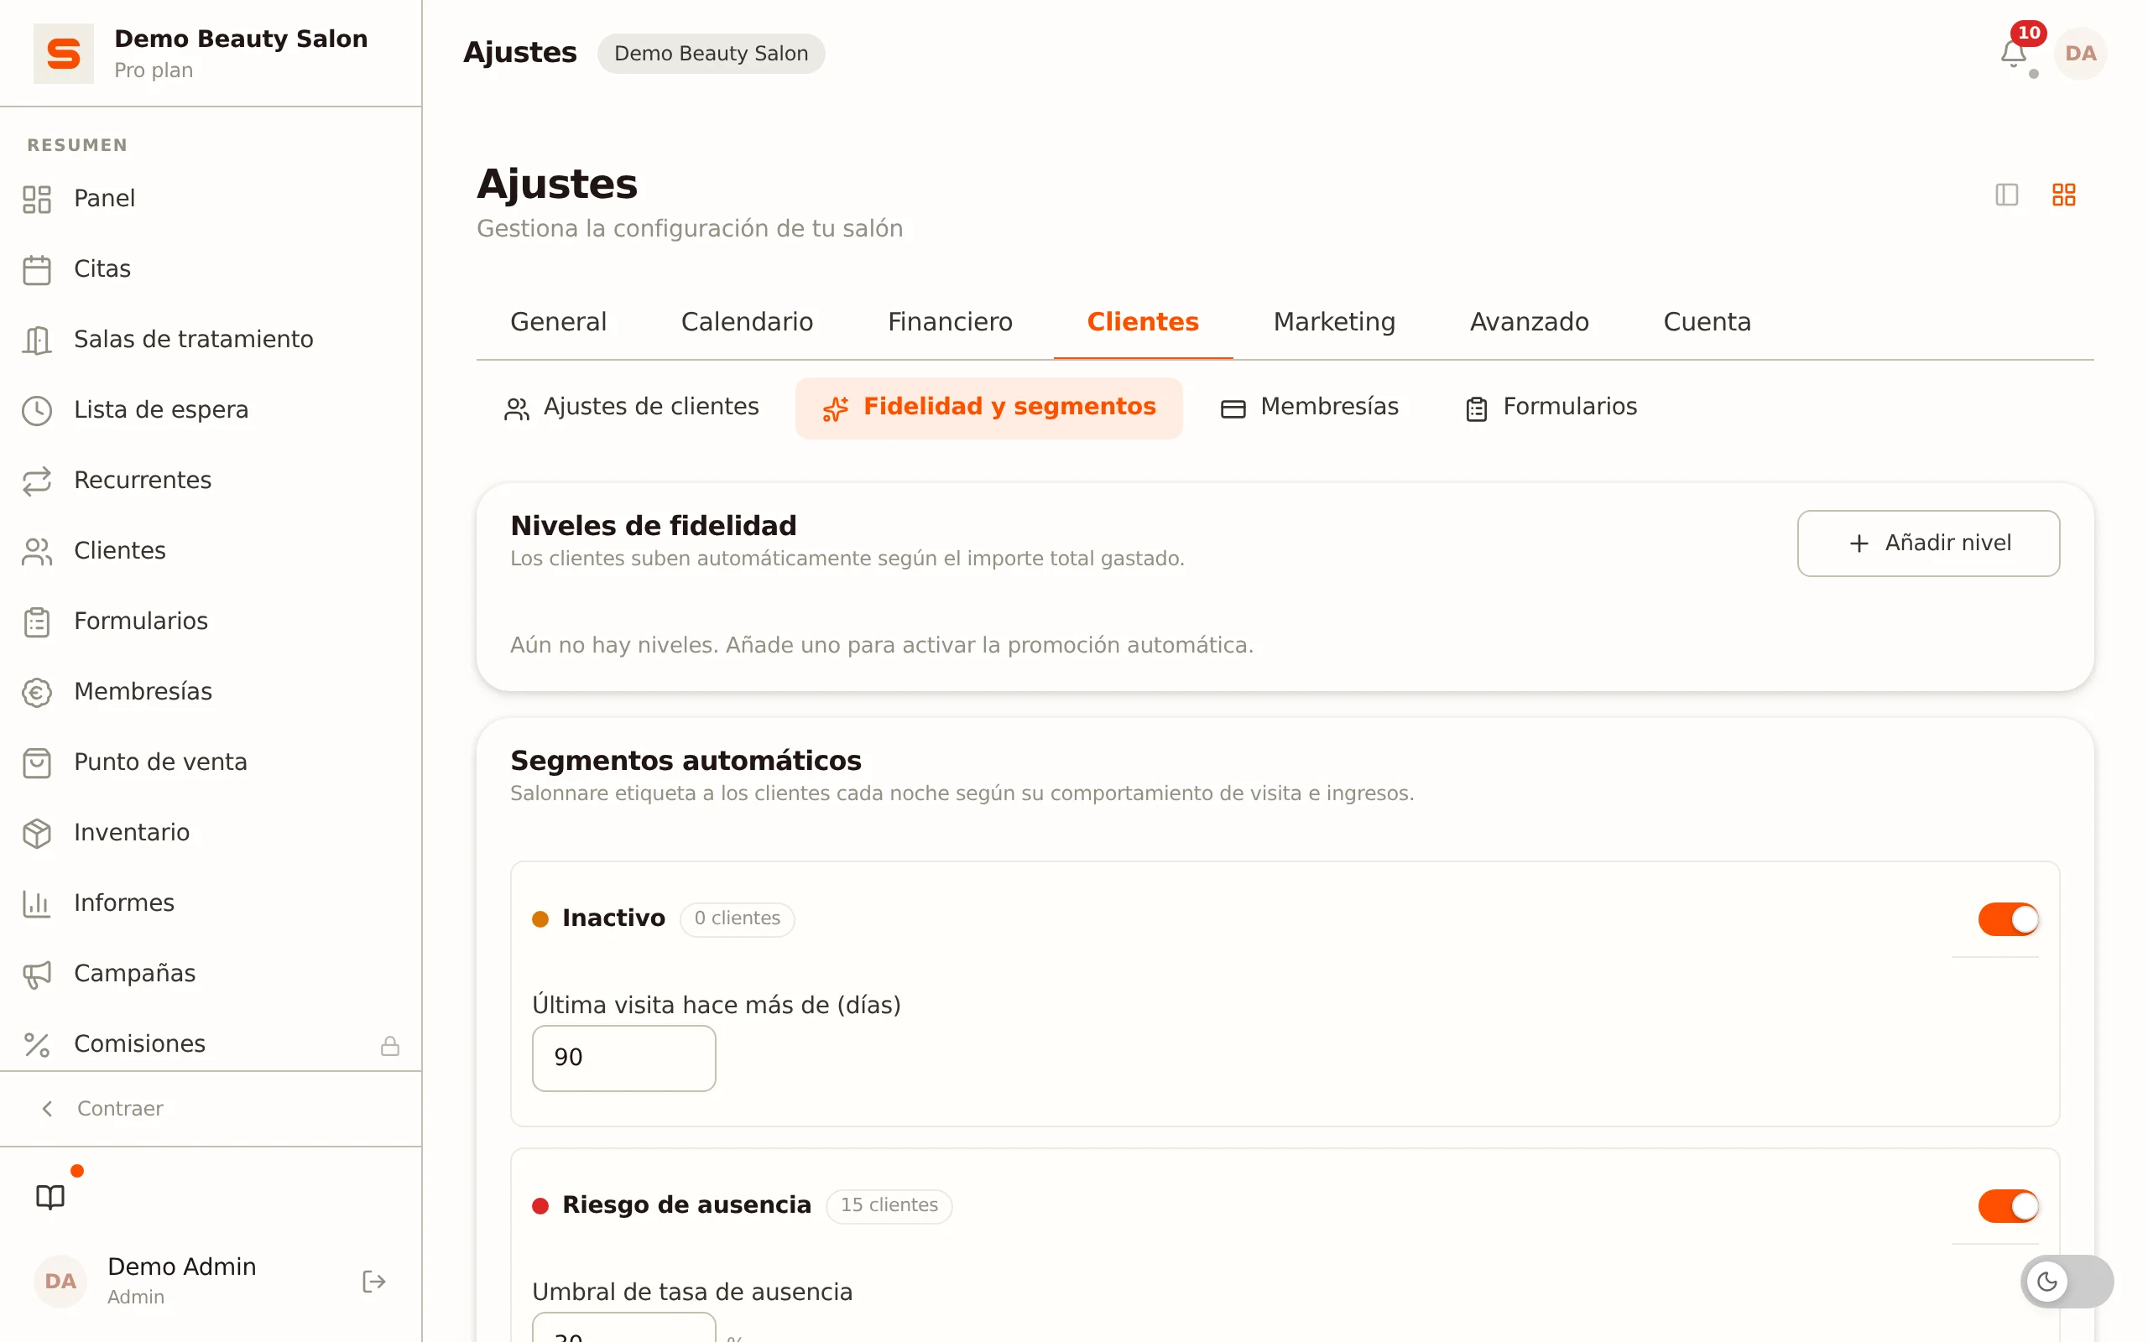Open the Avanzado settings tab

1529,321
